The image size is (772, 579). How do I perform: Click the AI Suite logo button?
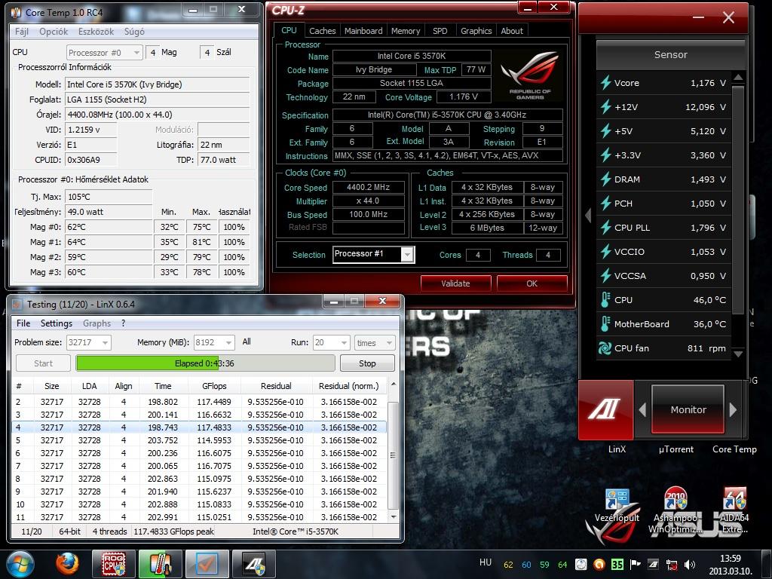click(605, 409)
